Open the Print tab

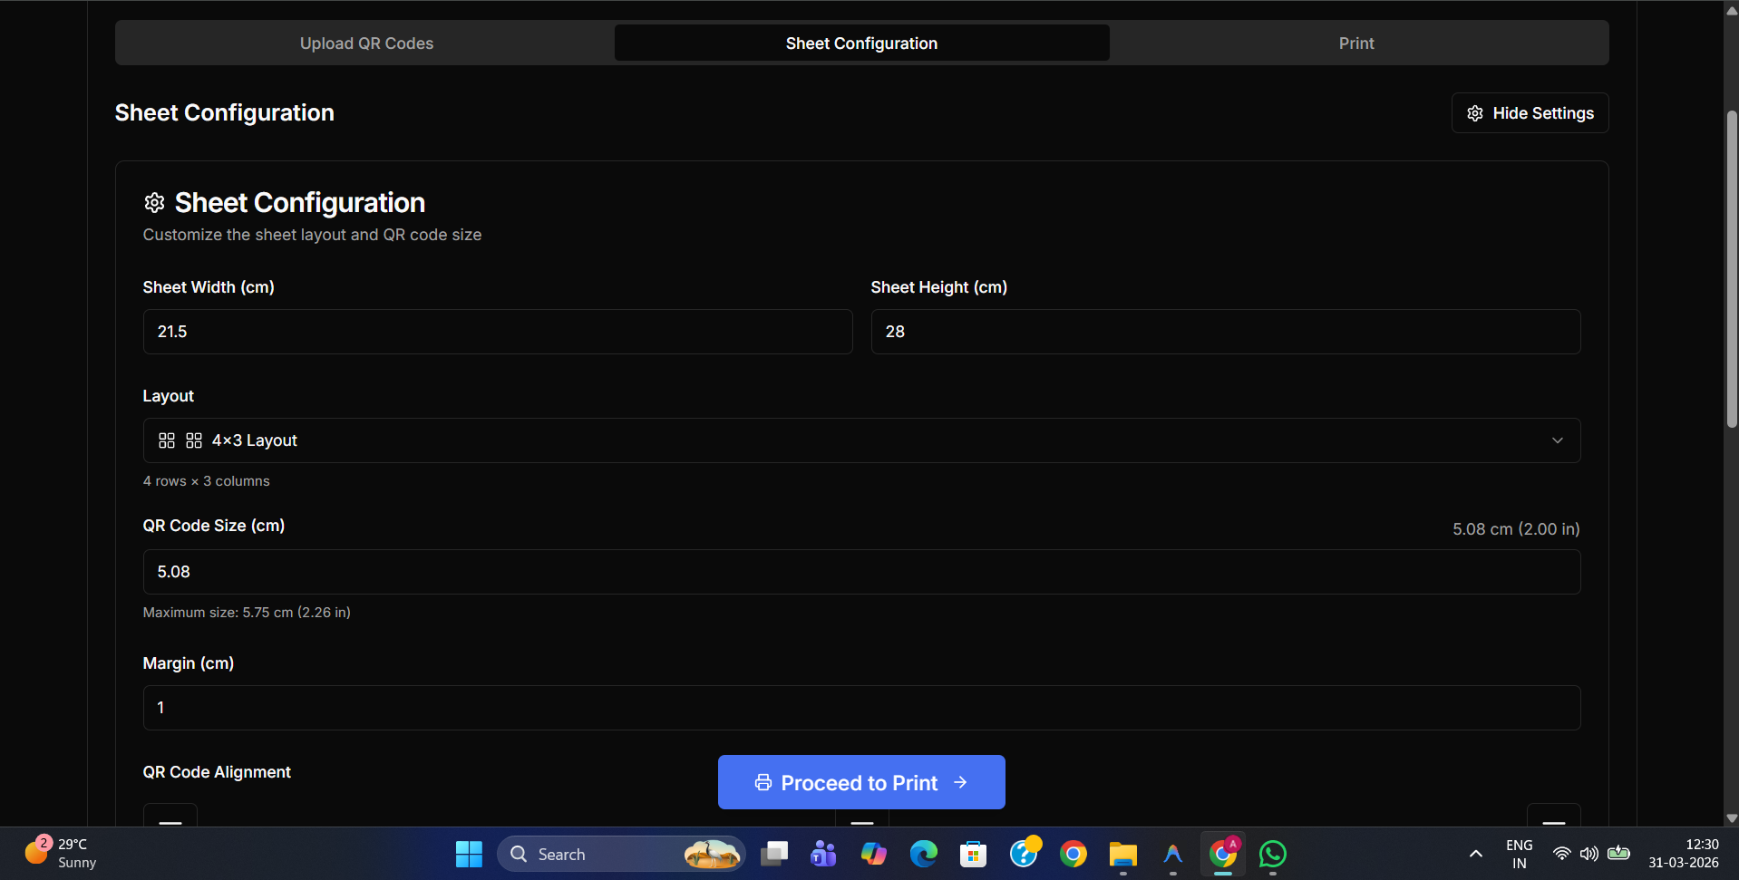point(1355,44)
